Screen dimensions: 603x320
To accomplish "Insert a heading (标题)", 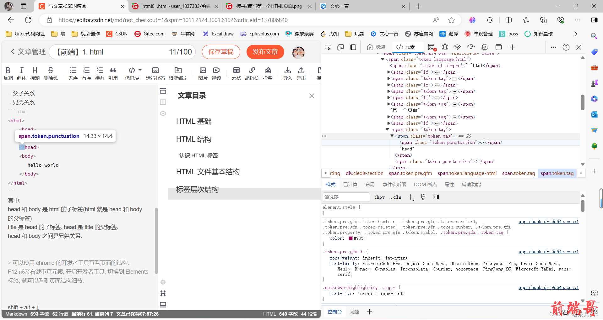I will click(35, 74).
